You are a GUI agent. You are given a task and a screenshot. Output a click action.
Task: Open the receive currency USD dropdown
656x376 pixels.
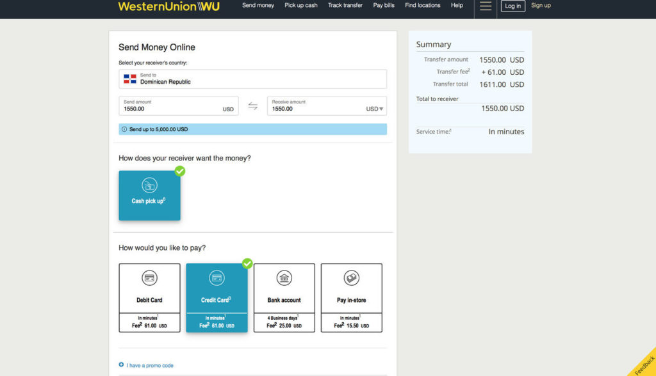[374, 109]
